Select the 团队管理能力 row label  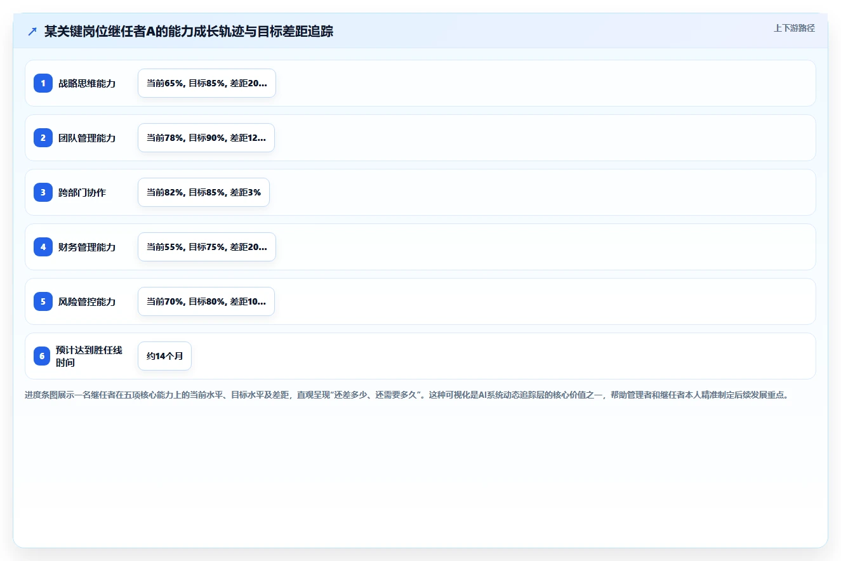pyautogui.click(x=87, y=138)
